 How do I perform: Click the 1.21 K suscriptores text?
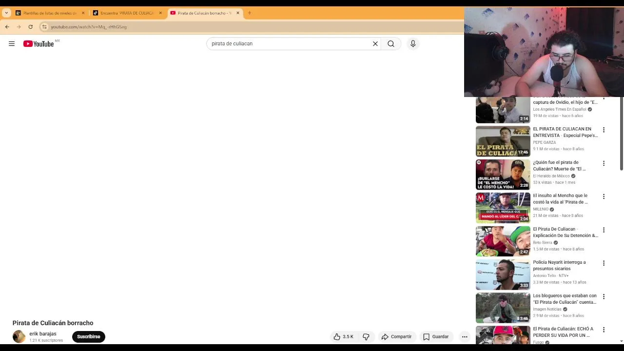pos(46,340)
